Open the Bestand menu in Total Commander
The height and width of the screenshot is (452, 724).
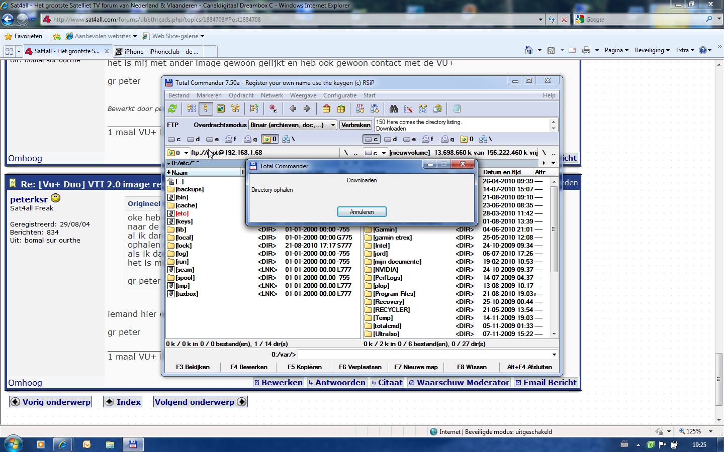[179, 95]
